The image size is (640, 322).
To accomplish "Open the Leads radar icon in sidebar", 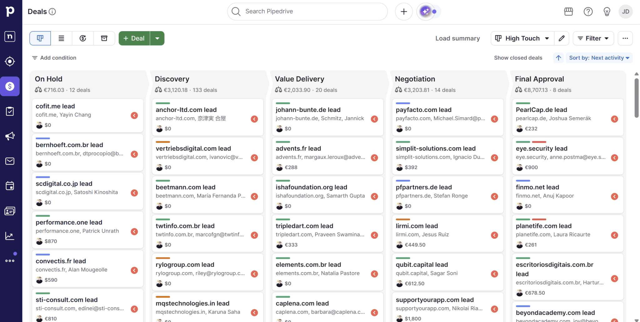I will 10,61.
